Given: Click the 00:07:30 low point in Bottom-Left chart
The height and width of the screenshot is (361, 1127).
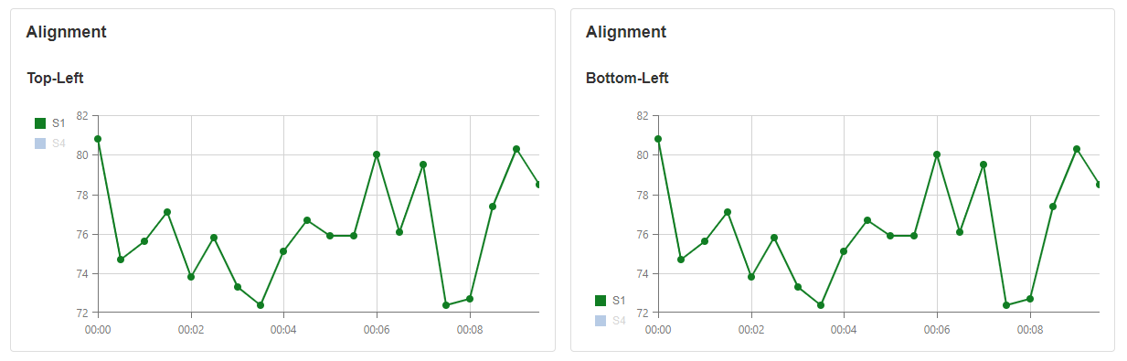Looking at the screenshot, I should [x=1006, y=305].
